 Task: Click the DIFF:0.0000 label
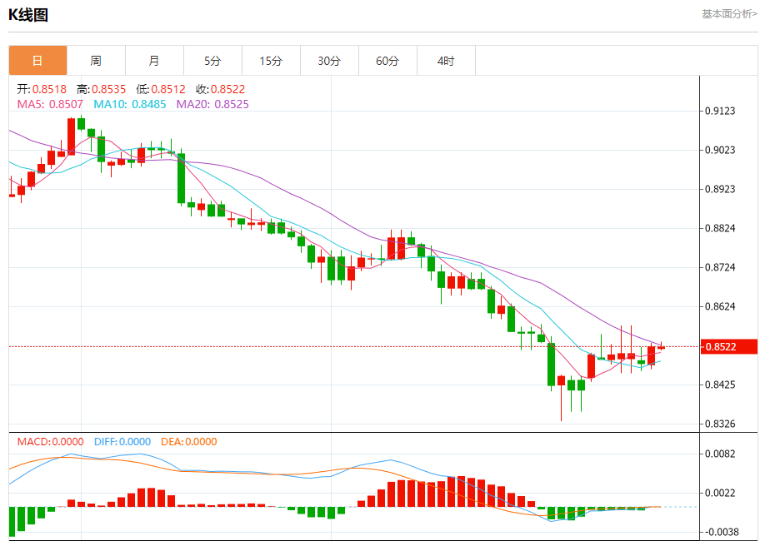click(122, 442)
